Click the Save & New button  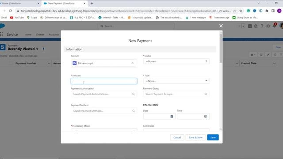(195, 137)
